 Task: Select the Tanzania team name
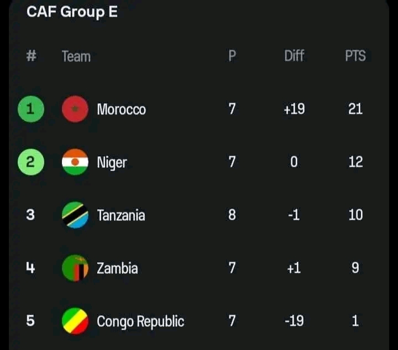pyautogui.click(x=121, y=215)
